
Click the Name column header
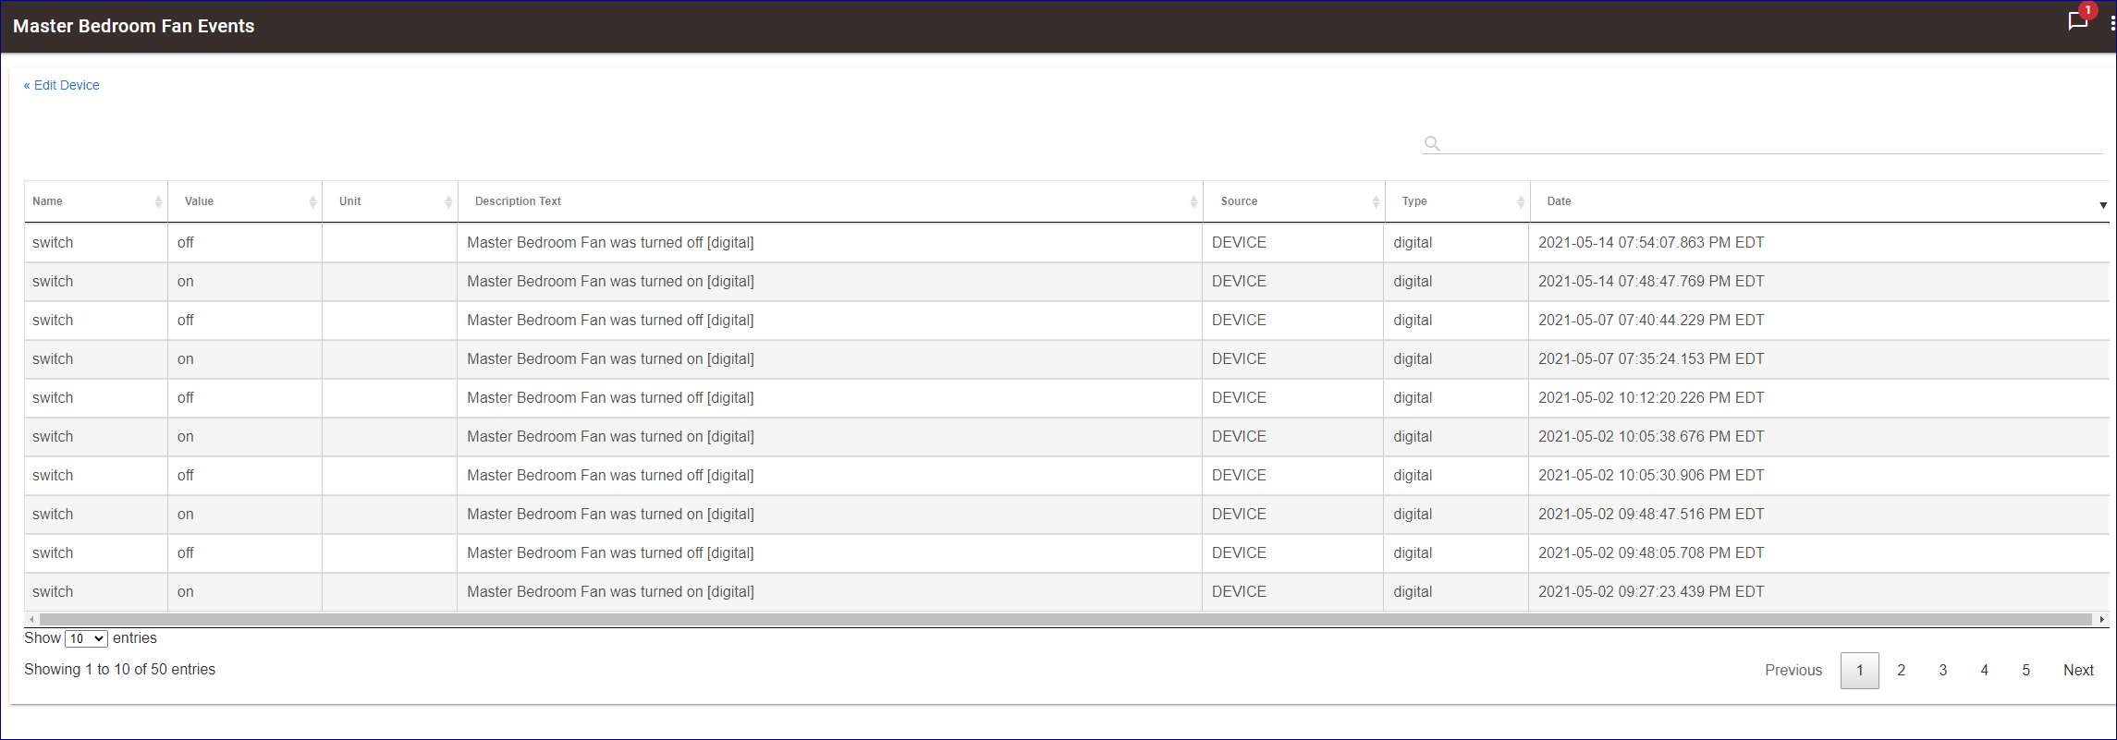96,201
